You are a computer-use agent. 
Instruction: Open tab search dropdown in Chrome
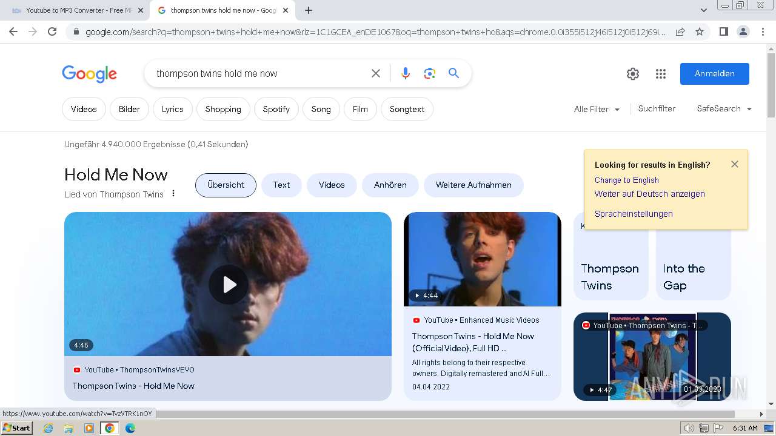[x=703, y=10]
